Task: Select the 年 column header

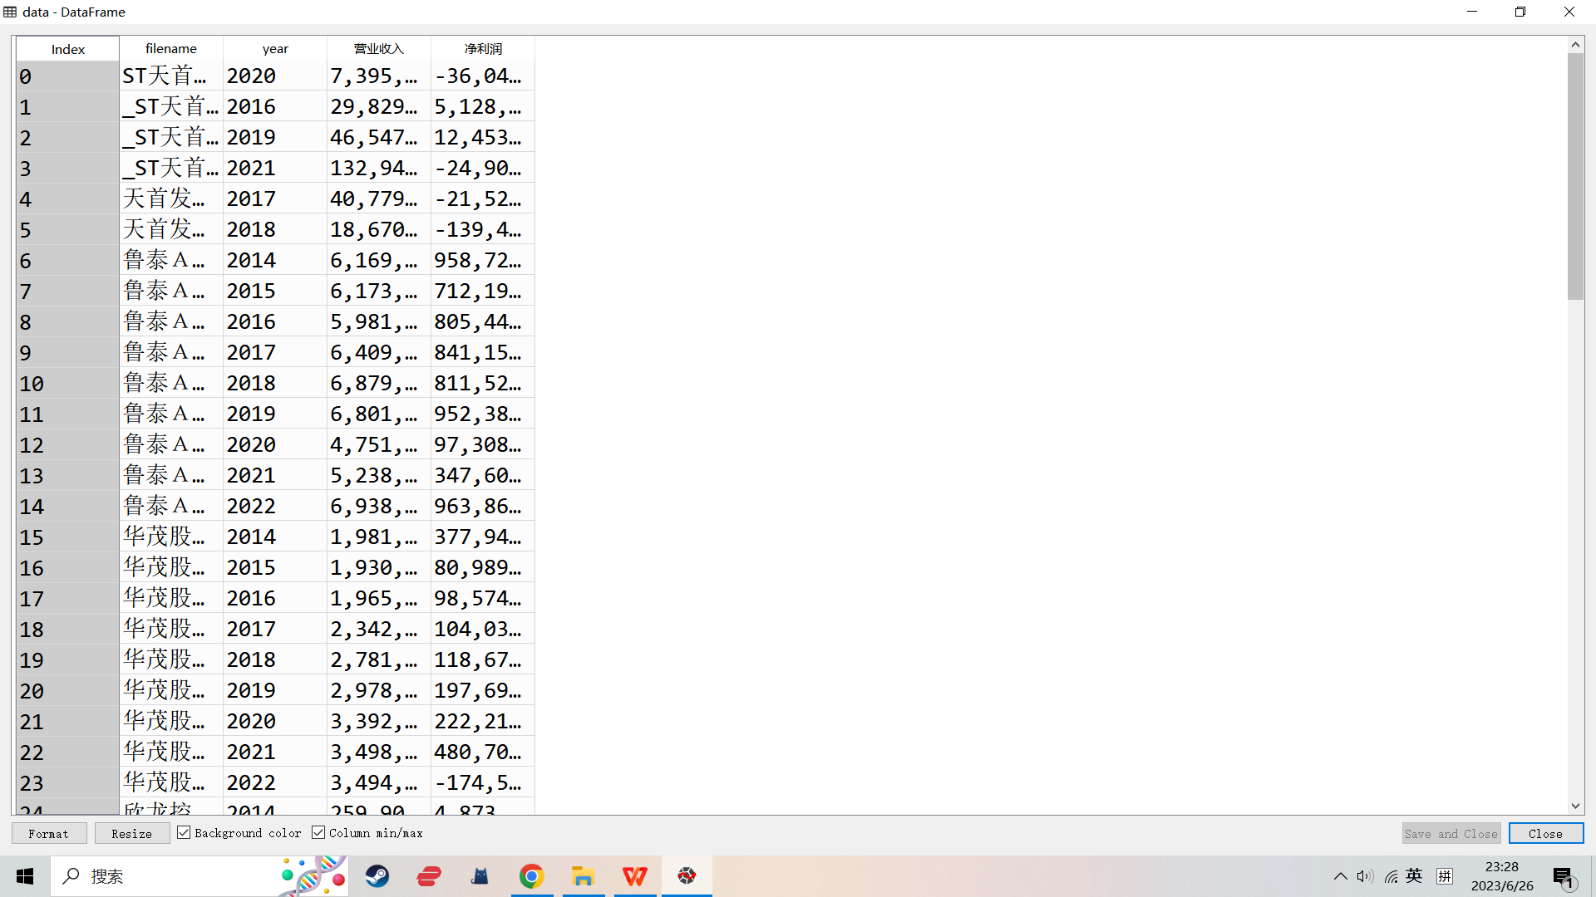Action: pyautogui.click(x=274, y=48)
